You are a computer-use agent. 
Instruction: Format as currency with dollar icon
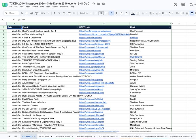(54, 13)
